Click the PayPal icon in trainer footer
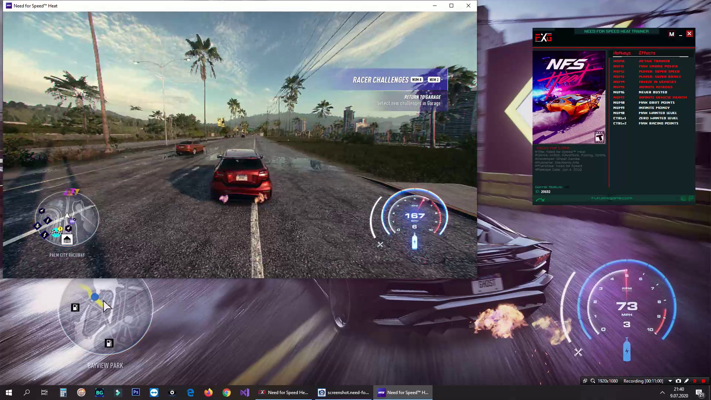 (x=691, y=199)
